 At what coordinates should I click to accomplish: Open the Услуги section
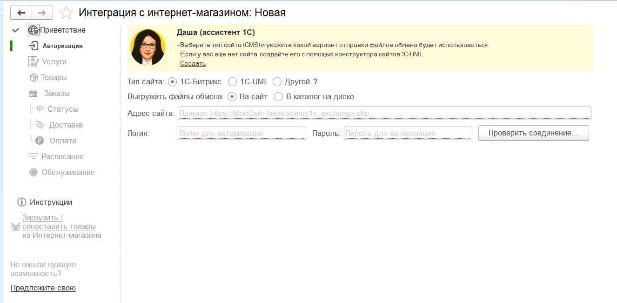pos(54,61)
